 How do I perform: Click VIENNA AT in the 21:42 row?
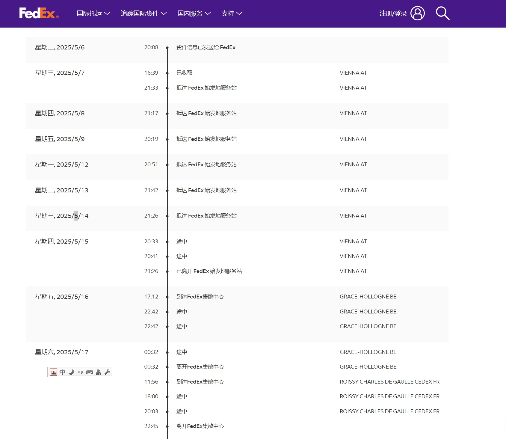[353, 190]
